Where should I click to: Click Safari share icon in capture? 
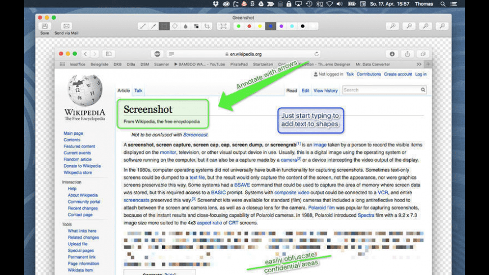[407, 54]
